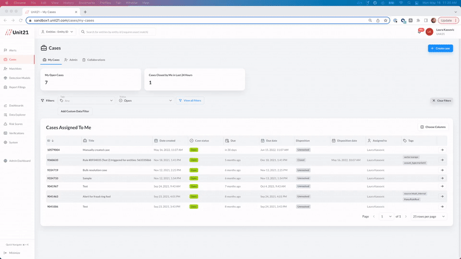The height and width of the screenshot is (259, 461).
Task: Click the Clear Filters button
Action: (x=441, y=100)
